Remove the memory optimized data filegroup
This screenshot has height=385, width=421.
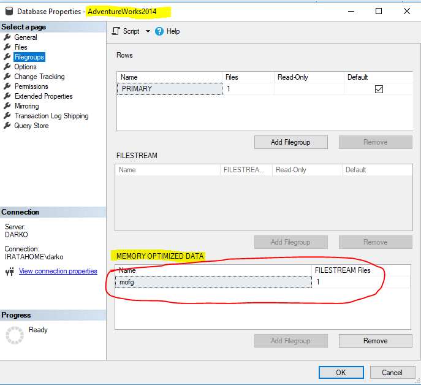[376, 341]
